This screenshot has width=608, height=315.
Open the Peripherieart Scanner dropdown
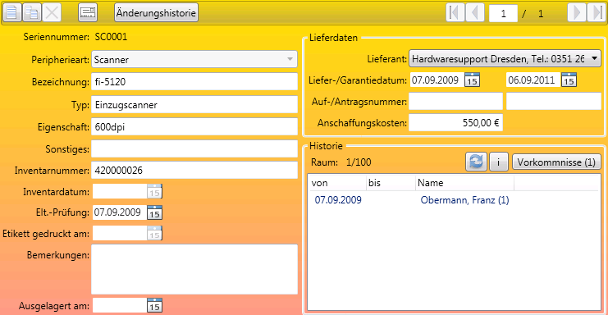[194, 59]
